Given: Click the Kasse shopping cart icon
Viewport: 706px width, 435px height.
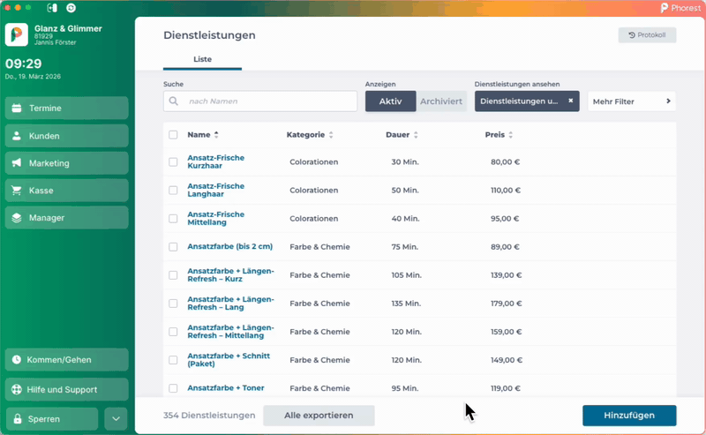Looking at the screenshot, I should (17, 191).
